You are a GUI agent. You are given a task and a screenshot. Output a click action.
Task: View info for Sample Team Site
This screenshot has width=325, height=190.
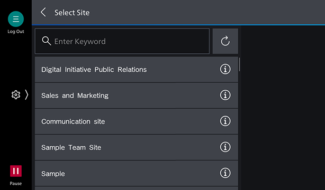coord(225,147)
